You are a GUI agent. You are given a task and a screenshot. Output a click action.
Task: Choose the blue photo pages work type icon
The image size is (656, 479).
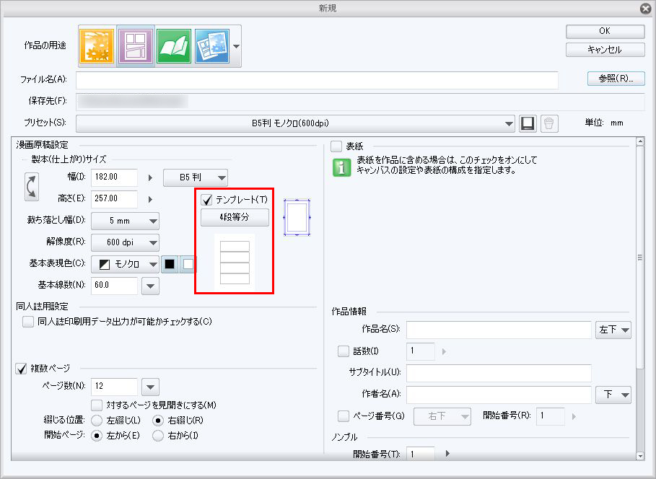(211, 45)
